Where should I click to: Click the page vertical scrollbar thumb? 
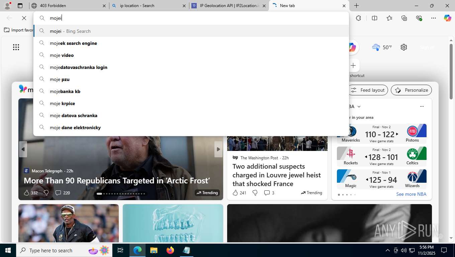[451, 71]
